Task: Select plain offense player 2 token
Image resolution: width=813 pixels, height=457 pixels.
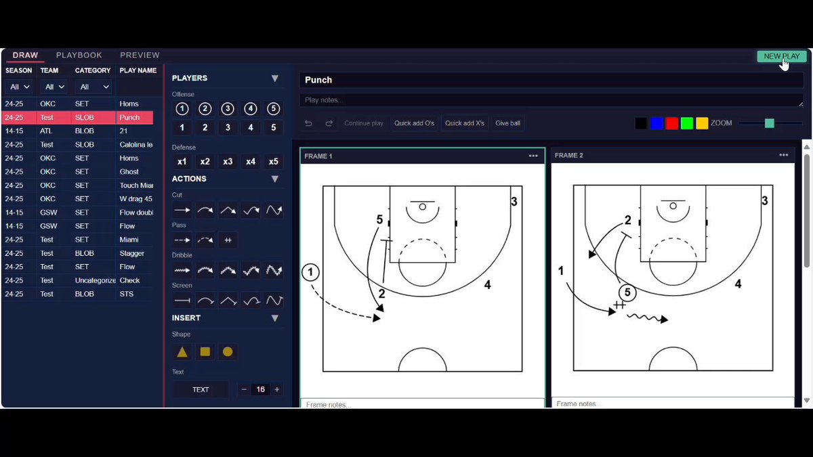Action: pos(205,127)
